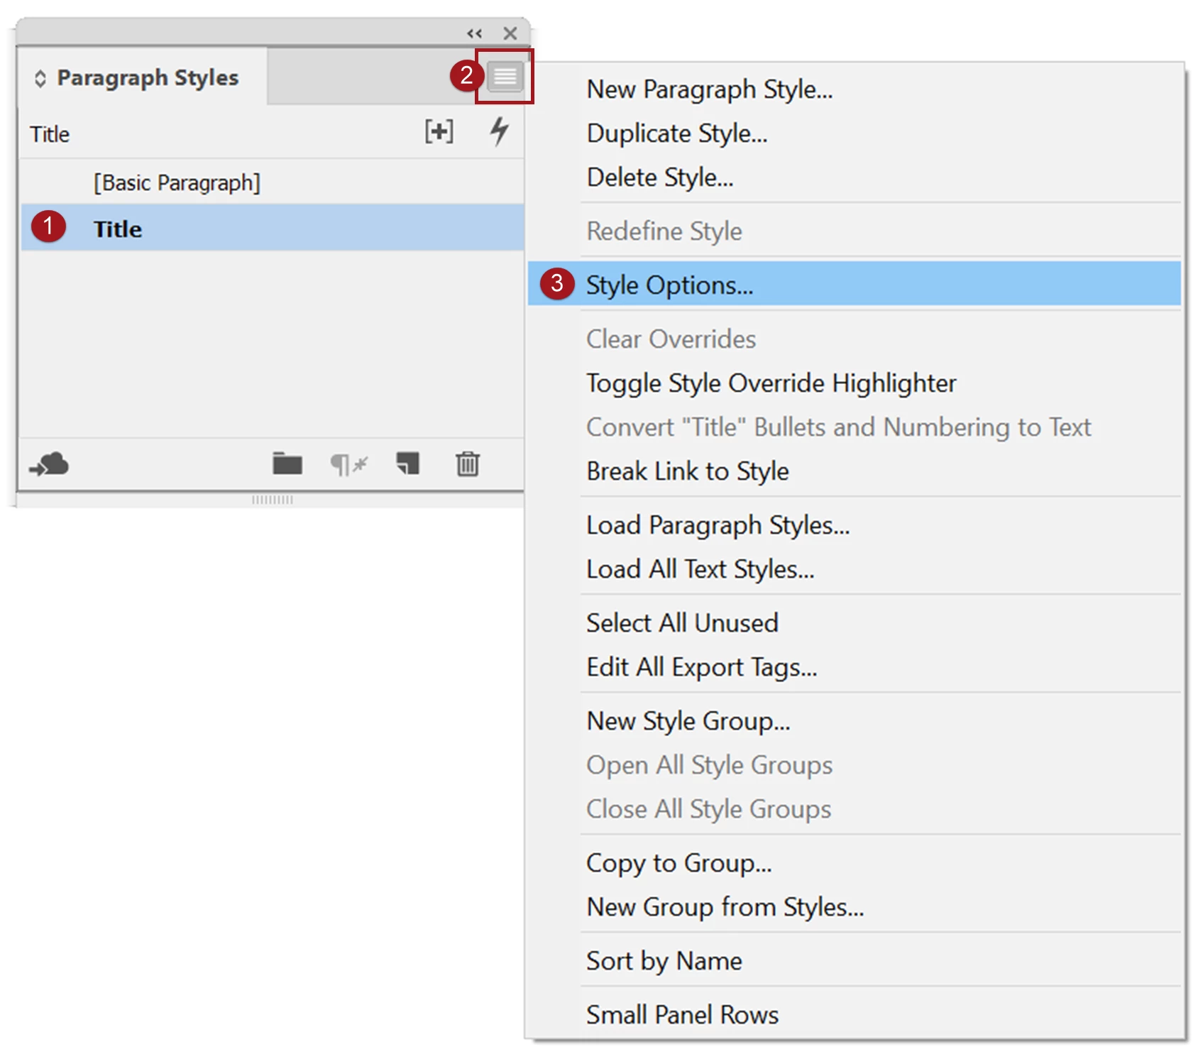1198x1052 pixels.
Task: Create new paragraph style icon
Action: coord(408,464)
